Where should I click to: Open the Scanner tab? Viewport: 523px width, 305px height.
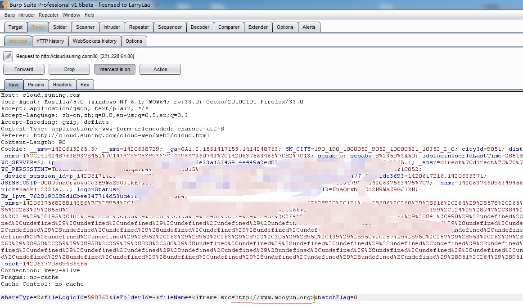pyautogui.click(x=86, y=27)
